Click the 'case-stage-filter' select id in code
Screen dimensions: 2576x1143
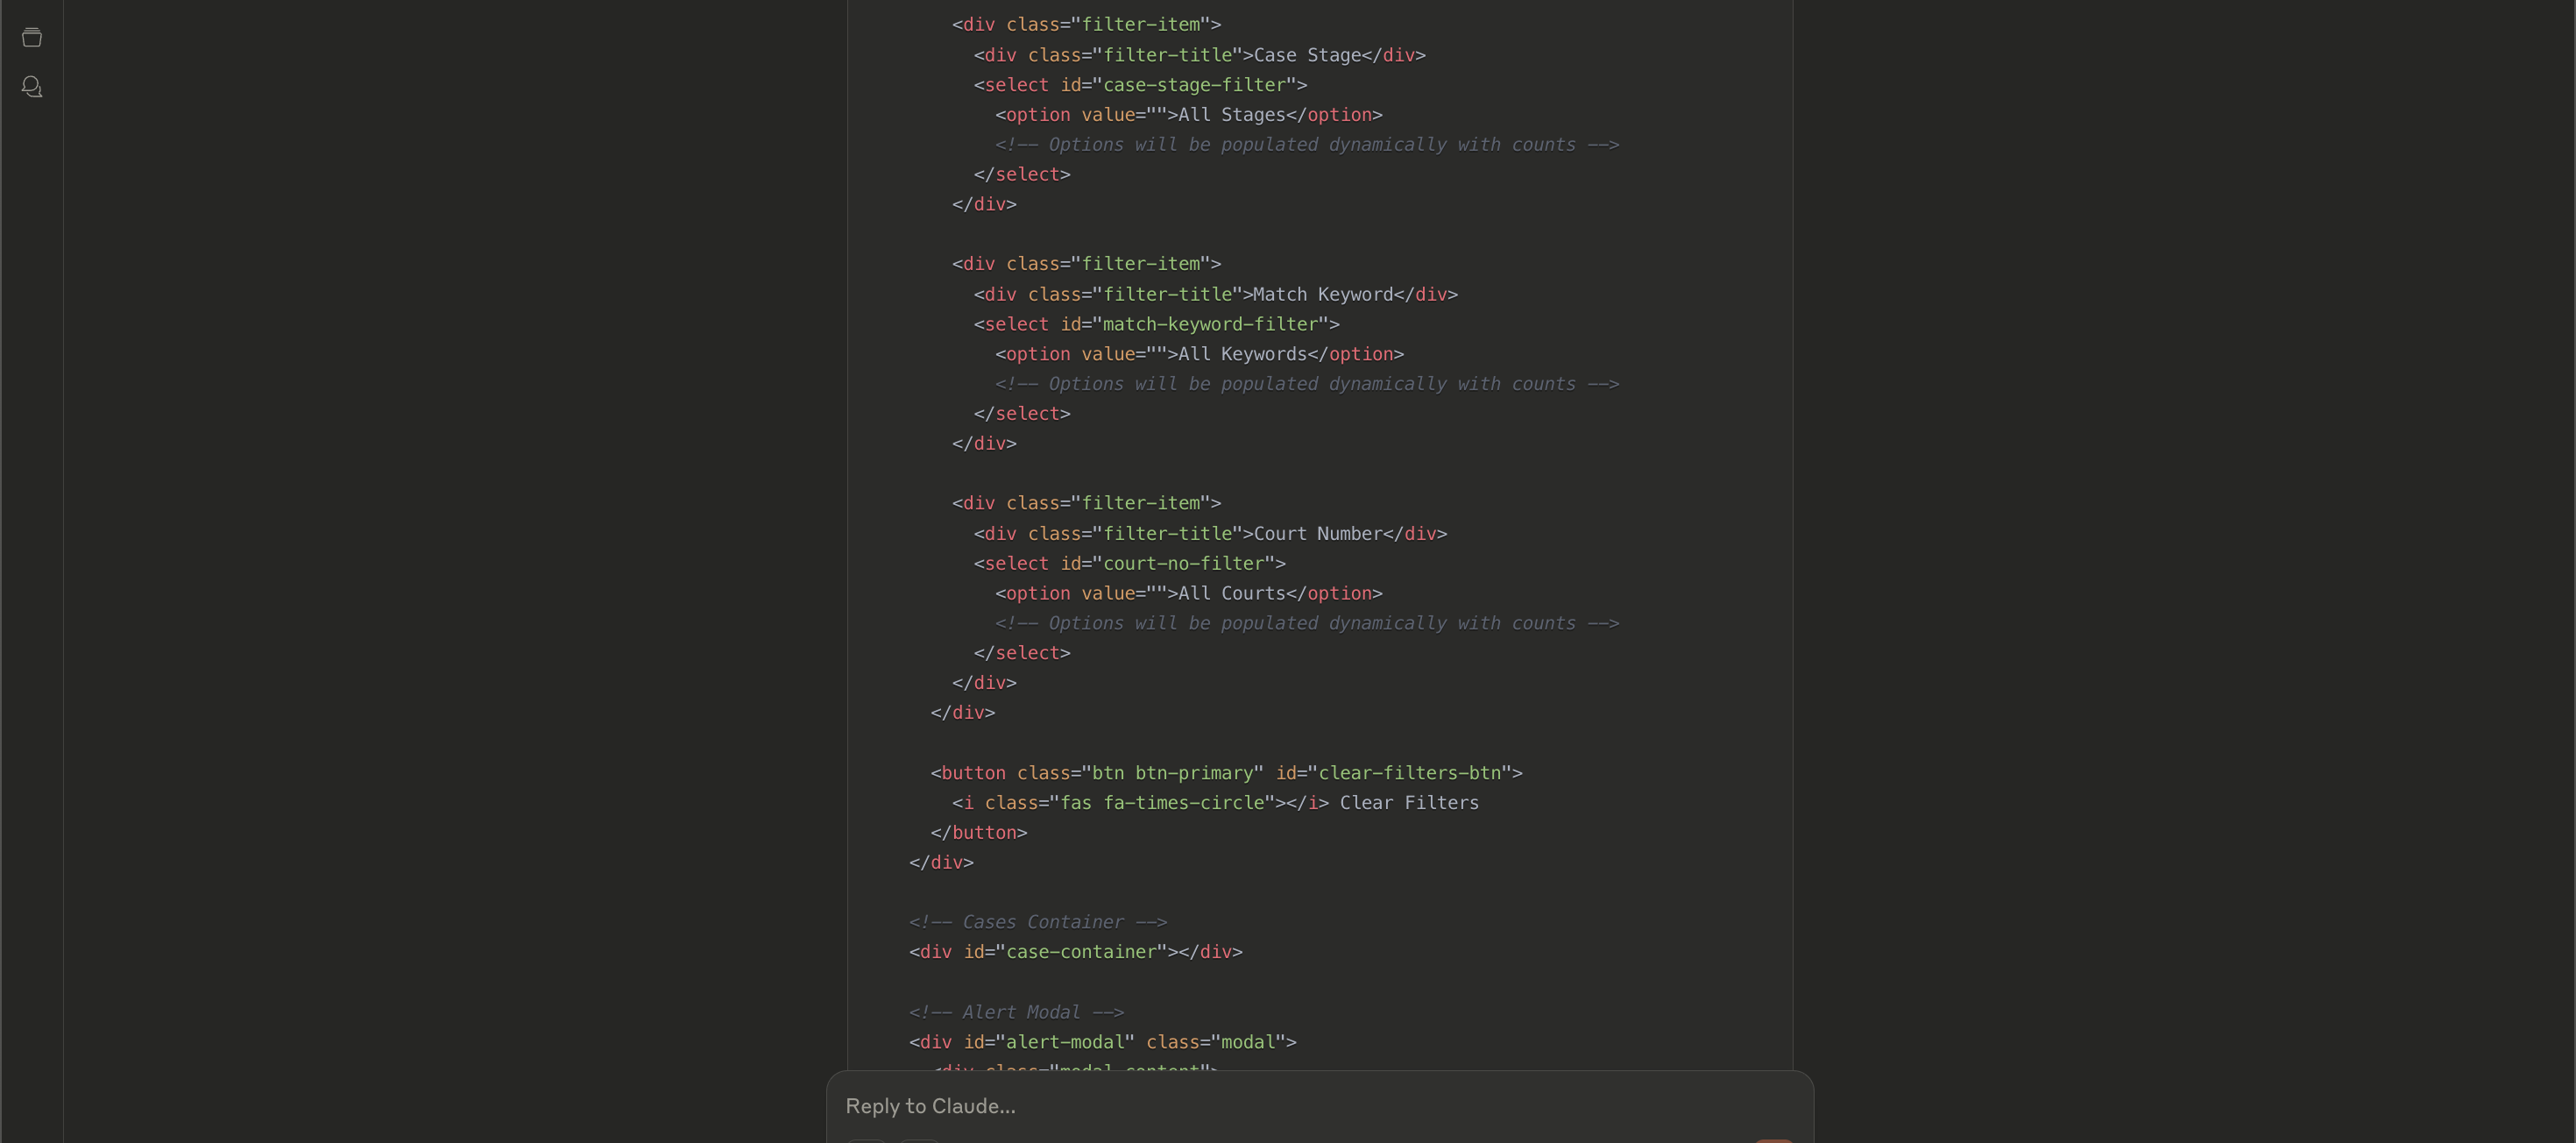pos(1194,85)
